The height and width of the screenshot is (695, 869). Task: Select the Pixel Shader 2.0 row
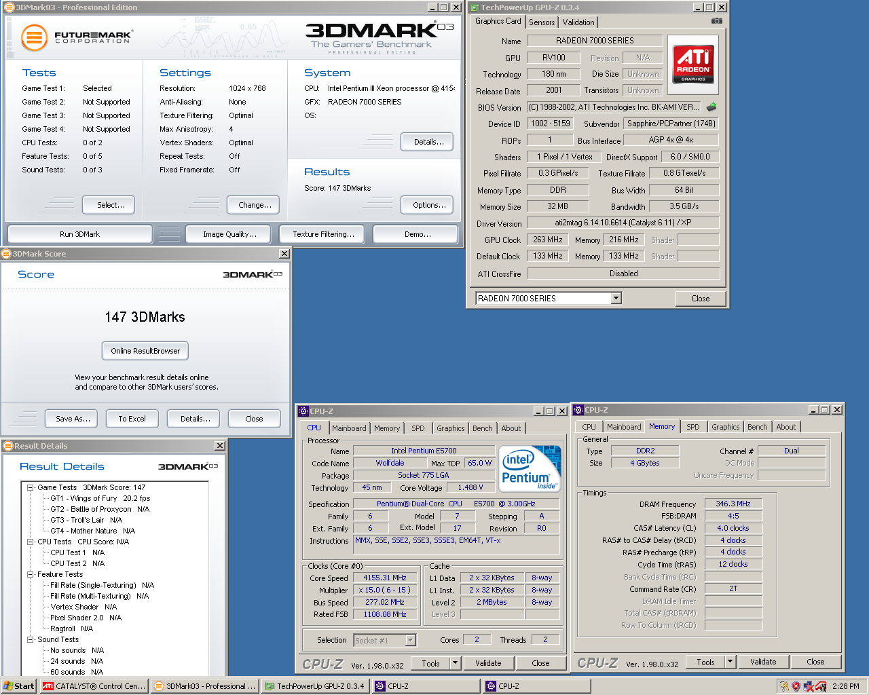click(86, 618)
